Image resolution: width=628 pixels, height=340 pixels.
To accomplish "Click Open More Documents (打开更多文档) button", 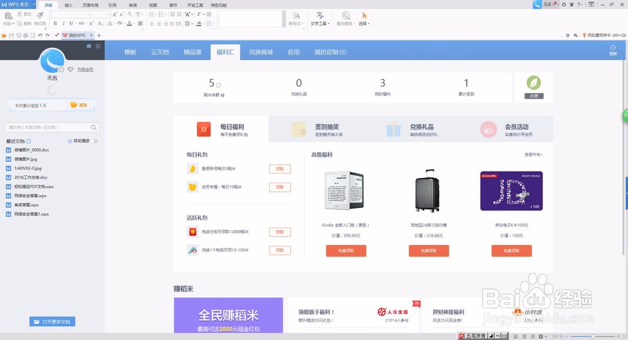I will click(52, 322).
